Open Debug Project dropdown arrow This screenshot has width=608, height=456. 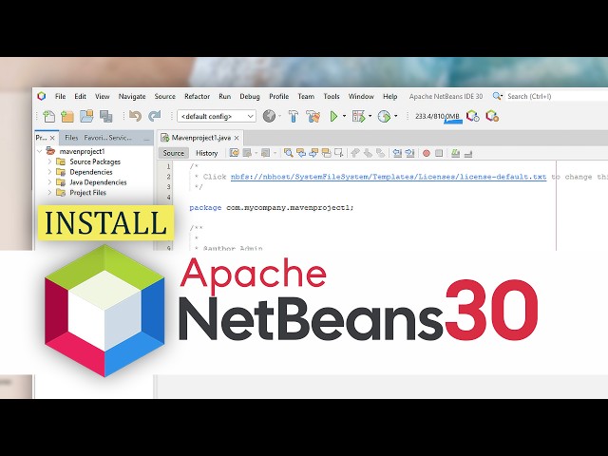tap(370, 116)
